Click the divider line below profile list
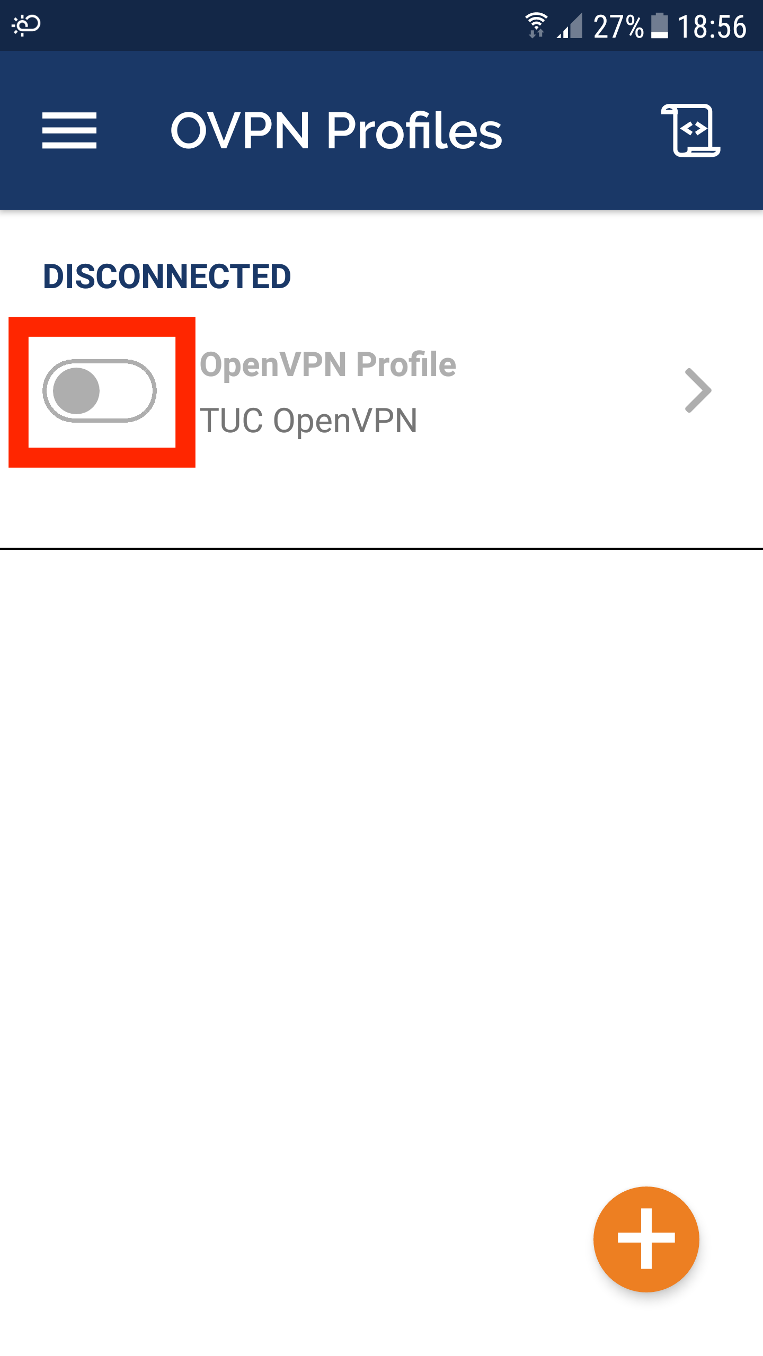The height and width of the screenshot is (1356, 763). tap(381, 549)
